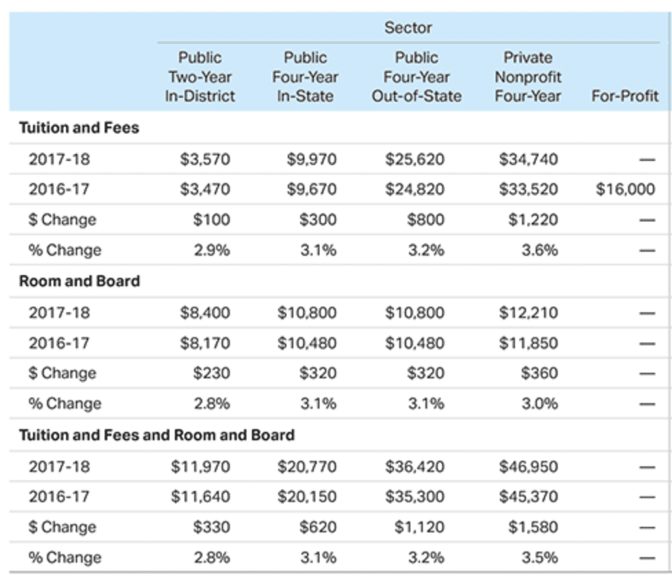
Task: Click the 3.5% total percent change cell
Action: tap(540, 557)
